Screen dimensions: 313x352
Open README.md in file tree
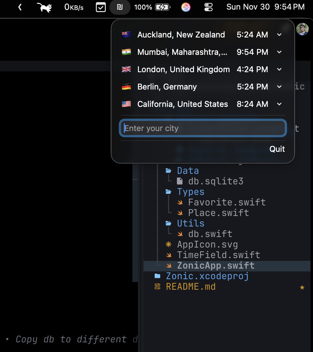(x=191, y=287)
